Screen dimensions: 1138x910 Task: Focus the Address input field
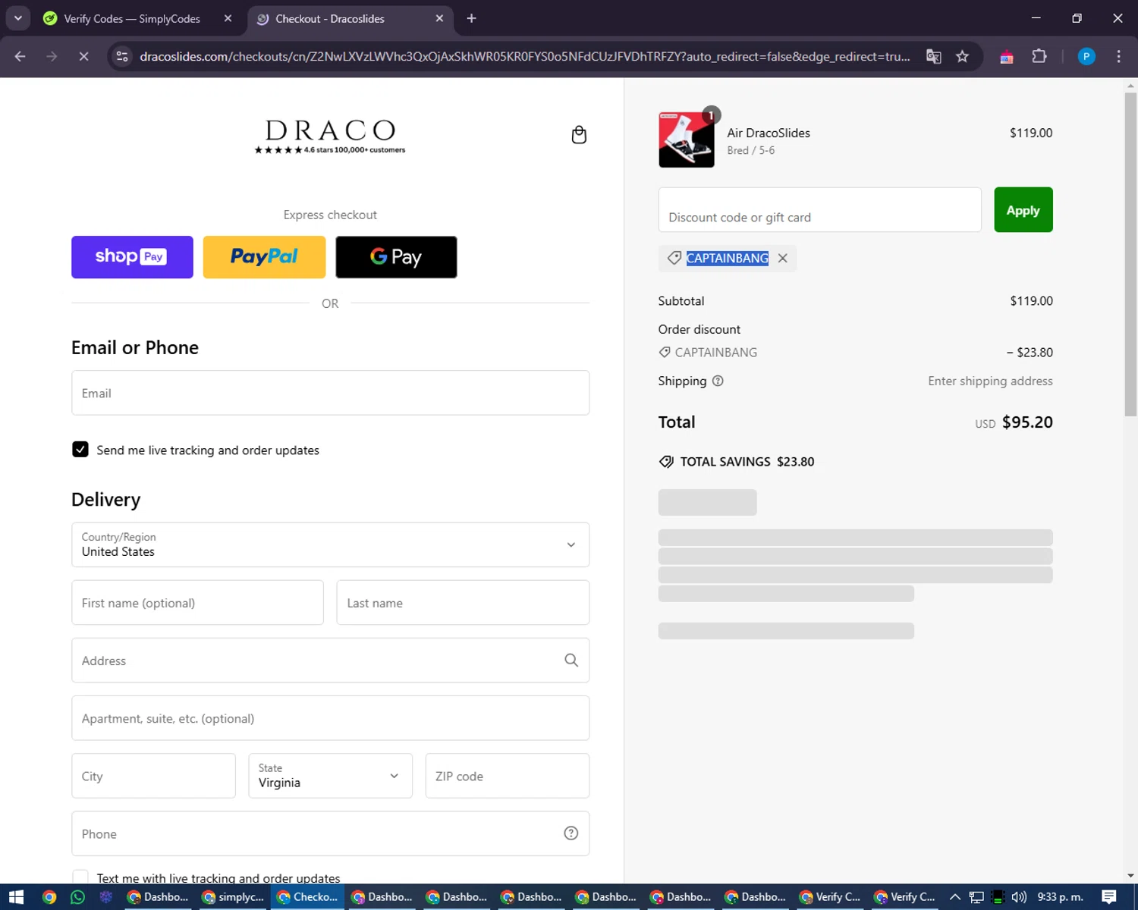[x=330, y=661]
